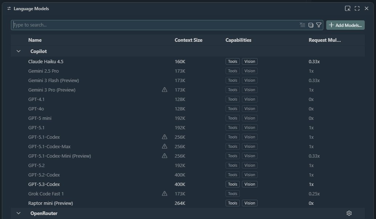Select GPT-5 mini model row
Viewport: 376px width, 219px height.
tap(188, 118)
